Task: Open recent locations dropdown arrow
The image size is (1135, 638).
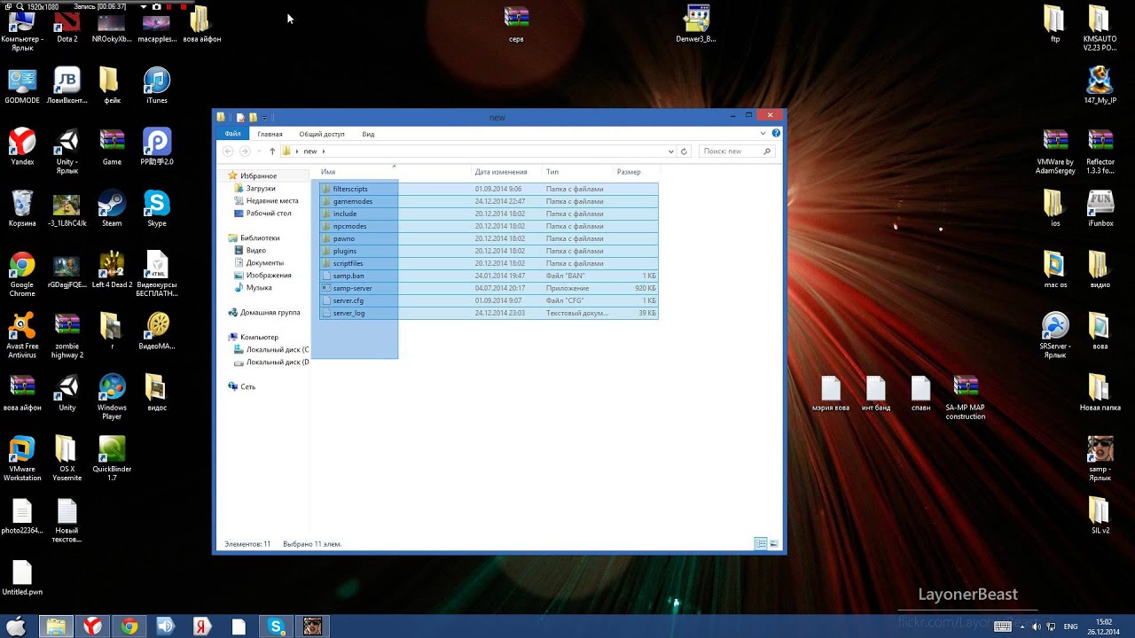Action: tap(259, 152)
